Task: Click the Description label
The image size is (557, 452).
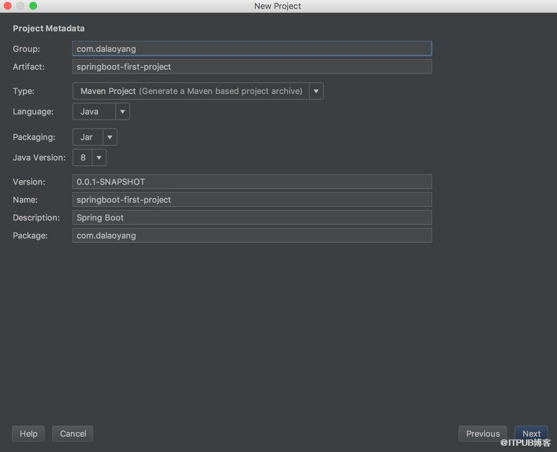Action: pyautogui.click(x=36, y=217)
